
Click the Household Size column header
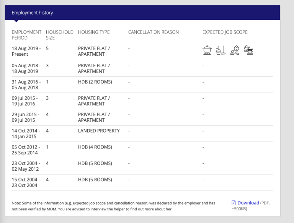60,35
